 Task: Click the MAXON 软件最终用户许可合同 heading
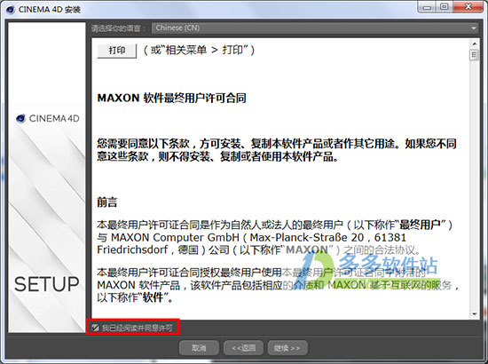[171, 98]
